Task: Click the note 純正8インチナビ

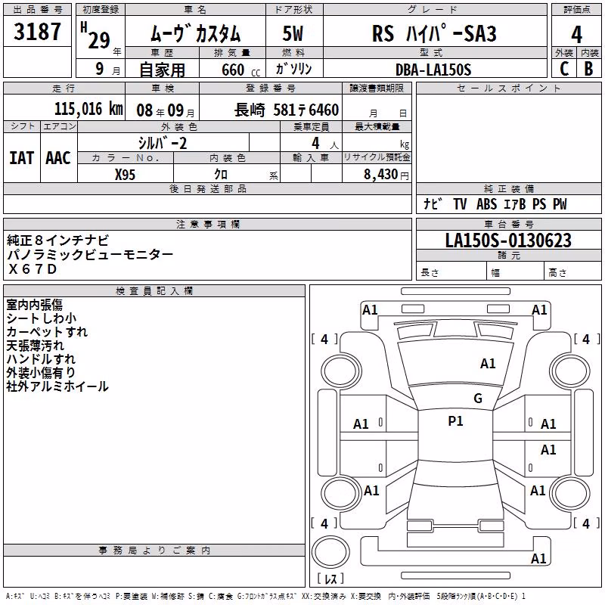Action: (58, 240)
